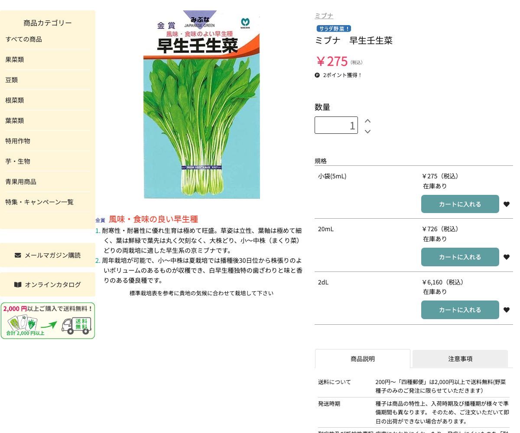Decrease quantity with the down chevron

pyautogui.click(x=367, y=131)
